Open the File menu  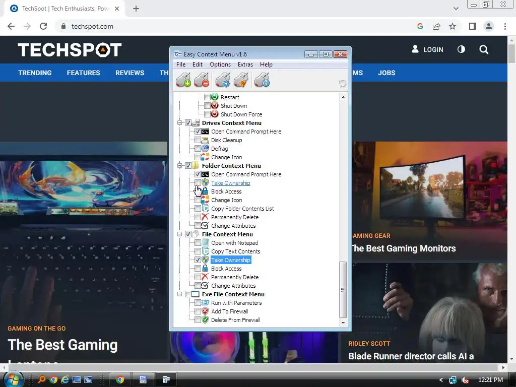point(181,64)
